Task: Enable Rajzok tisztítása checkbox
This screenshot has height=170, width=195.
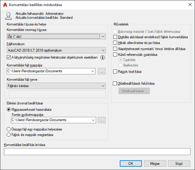Action: click(x=115, y=72)
